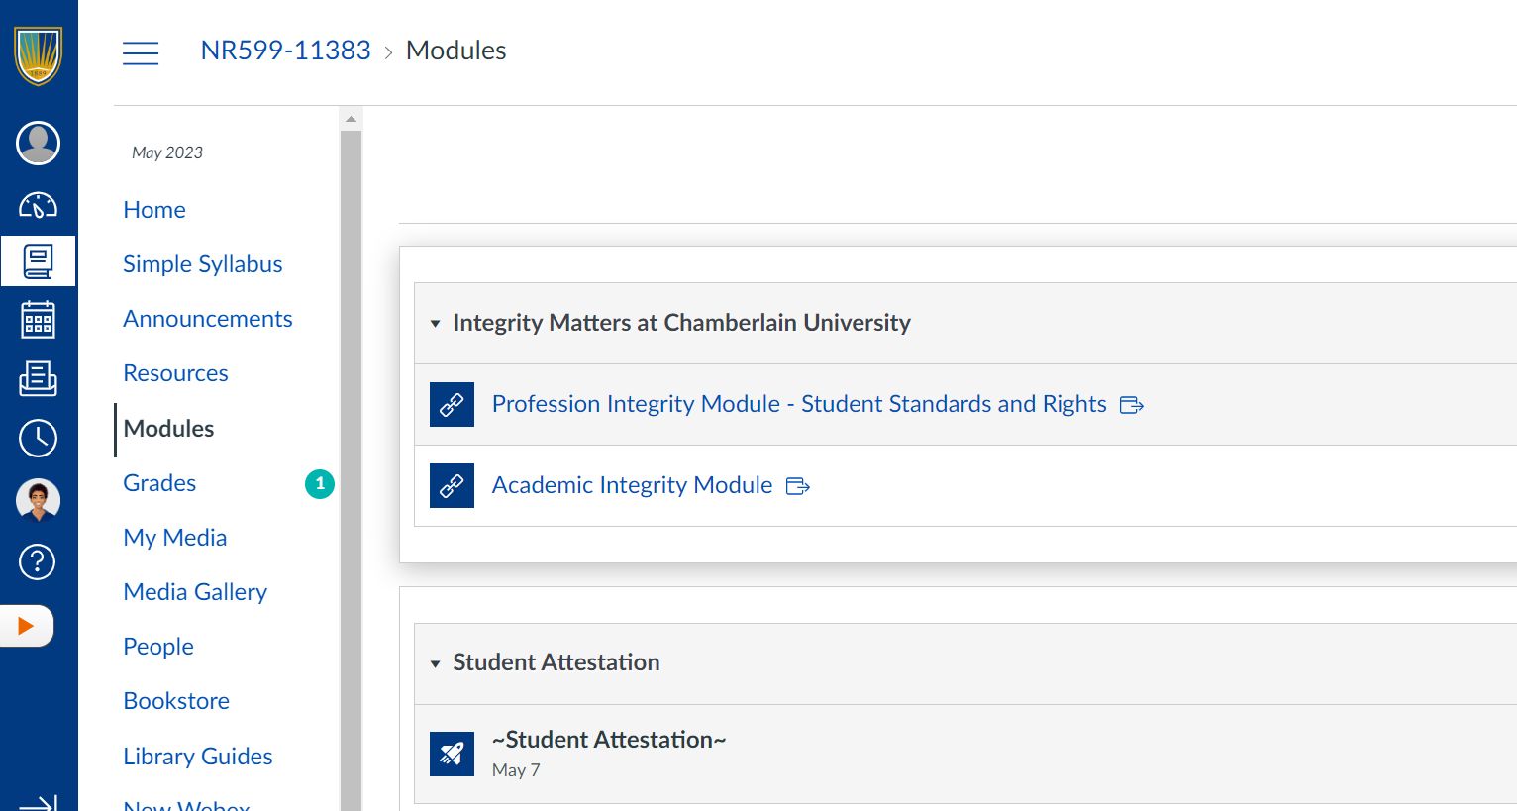Open the Inbox icon in sidebar
Viewport: 1517px width, 811px height.
(x=38, y=378)
